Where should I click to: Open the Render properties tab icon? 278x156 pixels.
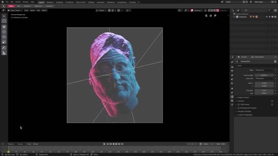[x=232, y=67]
